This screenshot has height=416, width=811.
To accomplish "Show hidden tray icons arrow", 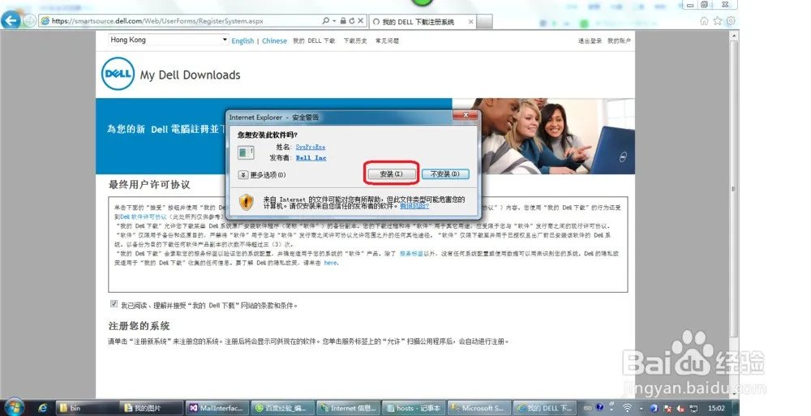I will click(641, 408).
